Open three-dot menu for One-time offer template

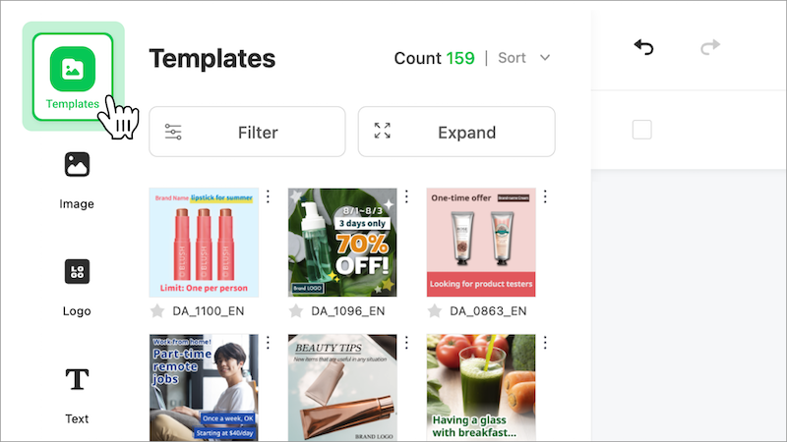coord(545,197)
